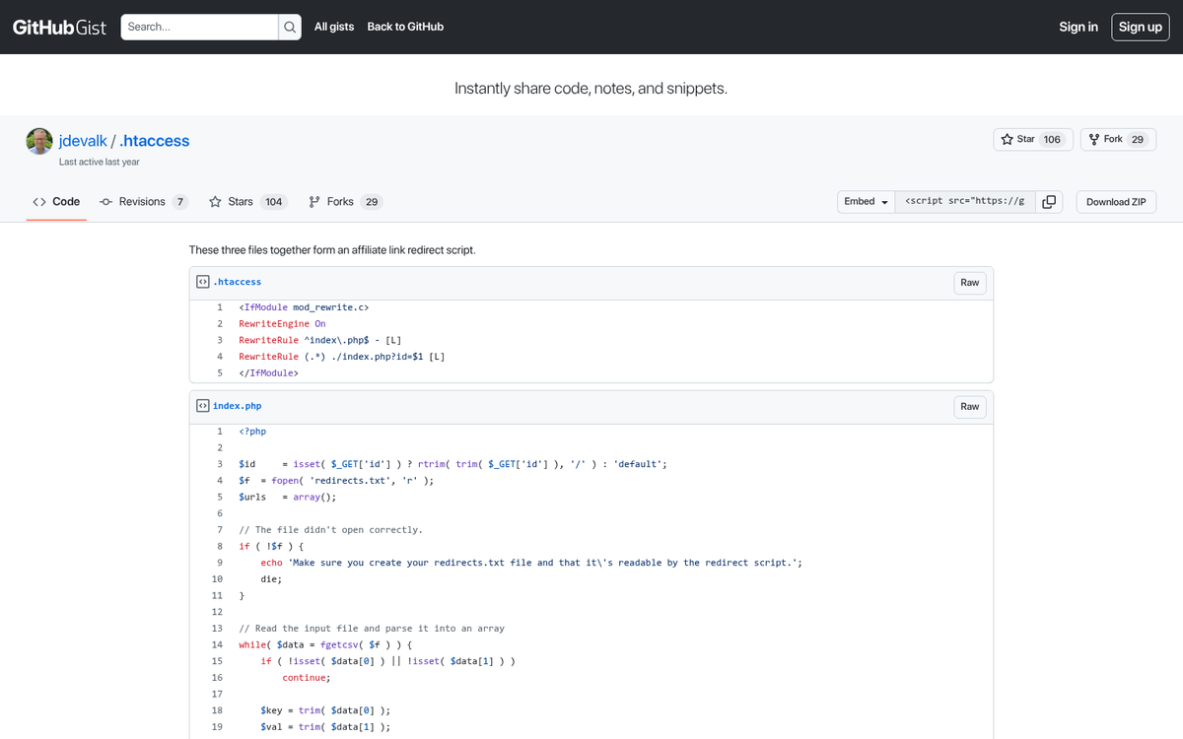
Task: Copy the embed script with the clipboard icon
Action: pyautogui.click(x=1049, y=201)
